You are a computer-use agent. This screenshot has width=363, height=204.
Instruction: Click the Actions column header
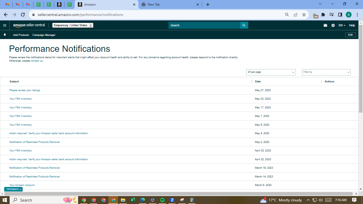point(330,82)
